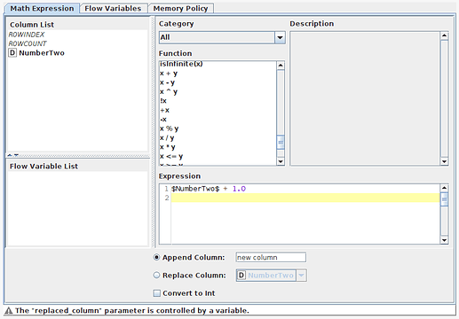Click line 2 of the Expression editor
This screenshot has height=319, width=459.
[305, 198]
